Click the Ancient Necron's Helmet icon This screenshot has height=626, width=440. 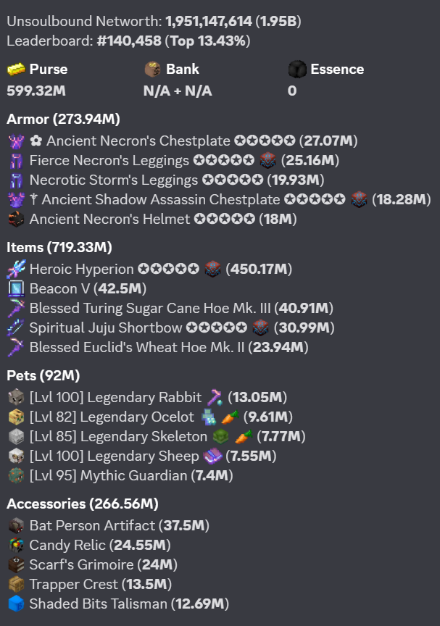pos(16,219)
